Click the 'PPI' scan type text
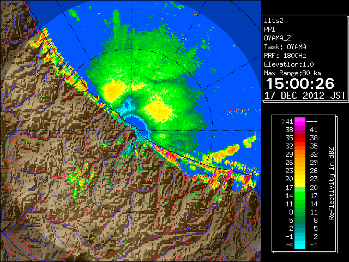 [x=269, y=29]
